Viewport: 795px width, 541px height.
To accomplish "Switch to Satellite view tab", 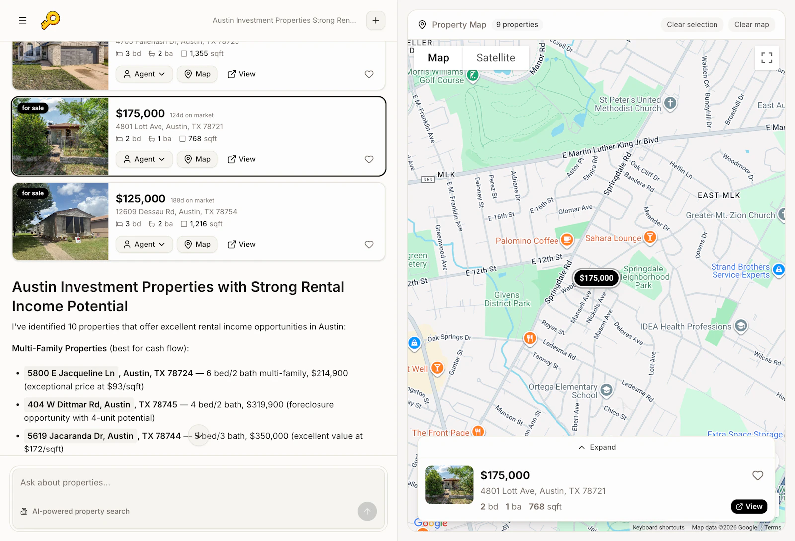I will coord(496,58).
